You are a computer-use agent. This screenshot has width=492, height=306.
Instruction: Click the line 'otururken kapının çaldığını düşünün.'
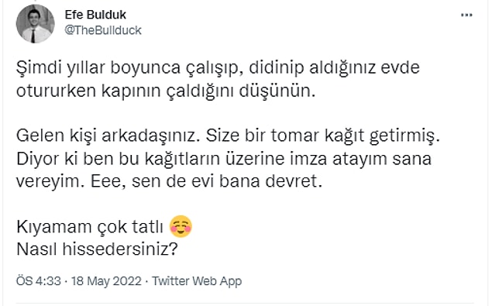[166, 91]
